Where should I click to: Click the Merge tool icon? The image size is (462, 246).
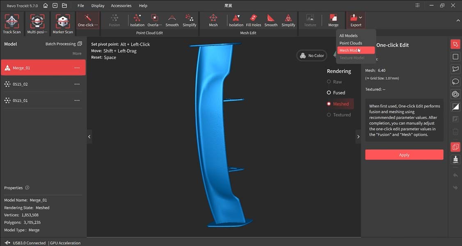pyautogui.click(x=333, y=20)
